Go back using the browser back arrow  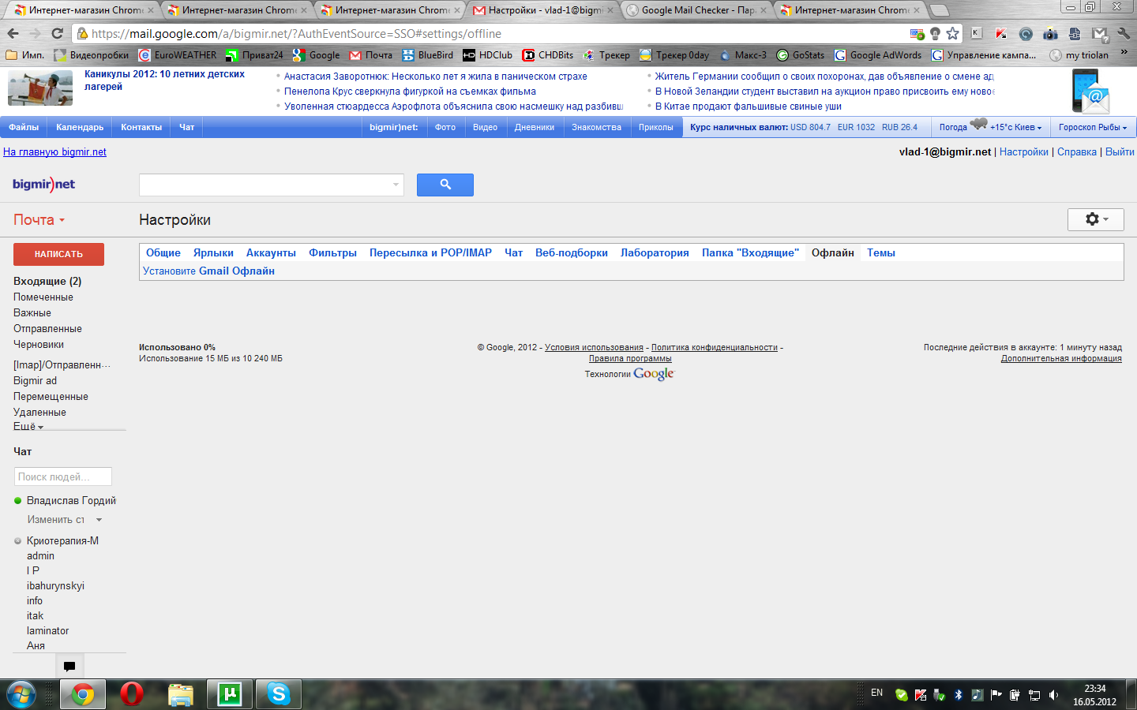pyautogui.click(x=13, y=33)
